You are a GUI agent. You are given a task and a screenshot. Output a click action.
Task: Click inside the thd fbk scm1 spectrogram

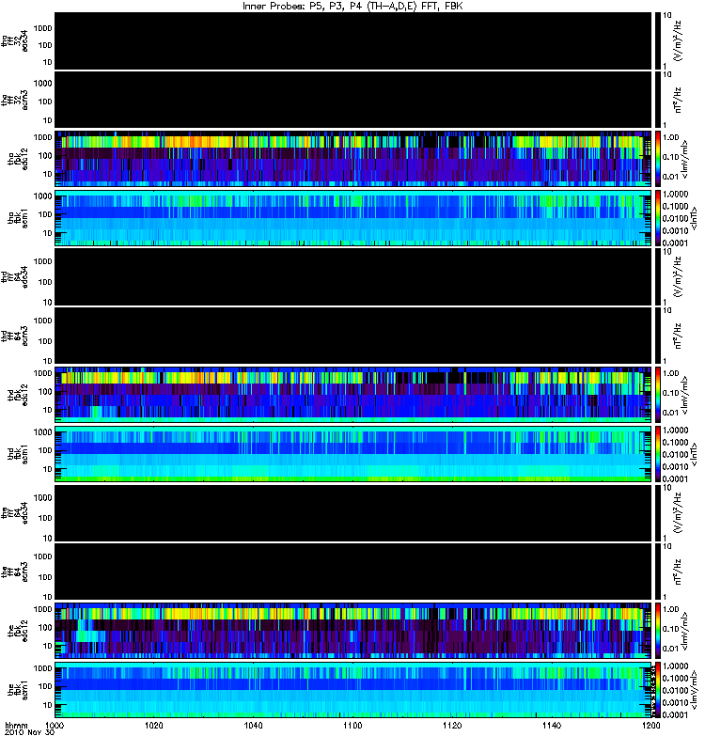tap(353, 454)
